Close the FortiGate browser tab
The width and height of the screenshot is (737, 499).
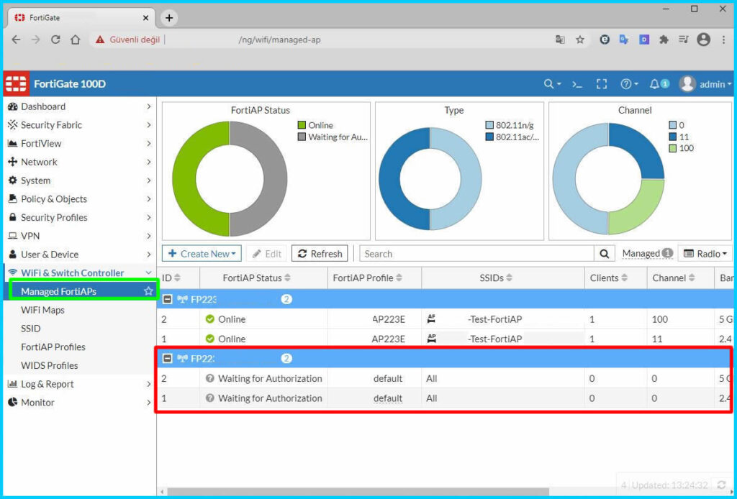[145, 18]
